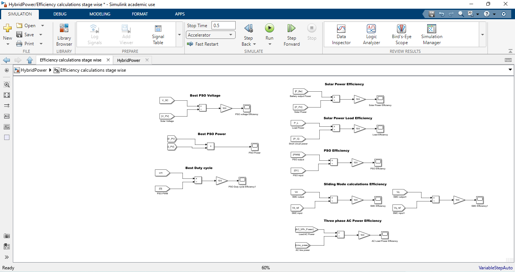
Task: Open the Simulation Manager
Action: coord(432,35)
